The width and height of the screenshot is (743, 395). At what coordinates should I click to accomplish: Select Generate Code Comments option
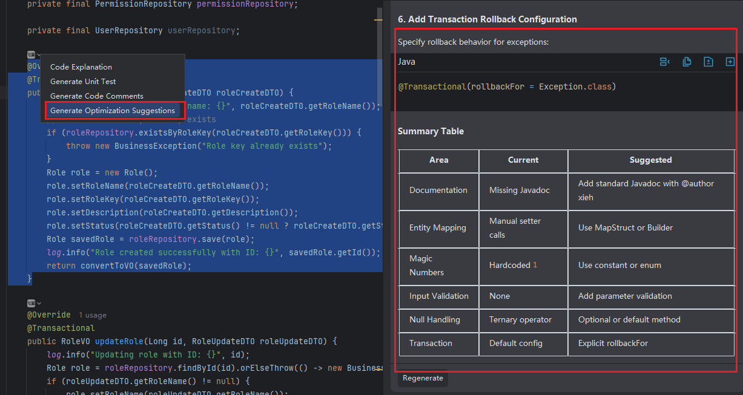(x=97, y=96)
